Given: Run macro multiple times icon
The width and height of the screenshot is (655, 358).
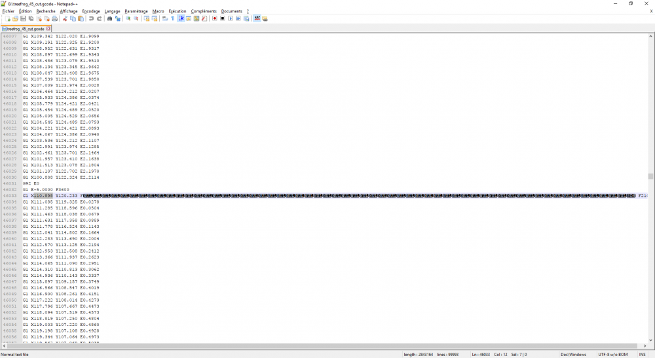Looking at the screenshot, I should [238, 18].
